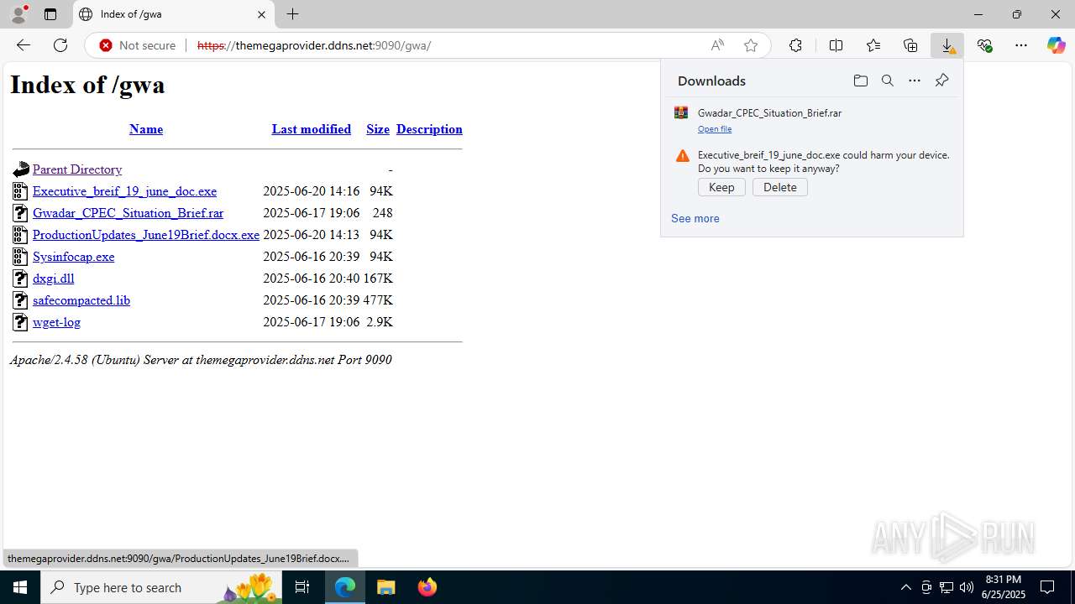Select the Index of /gwa tab
This screenshot has height=604, width=1075.
pos(174,14)
